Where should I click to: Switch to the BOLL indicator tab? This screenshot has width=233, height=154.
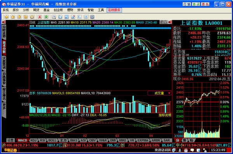(52, 140)
